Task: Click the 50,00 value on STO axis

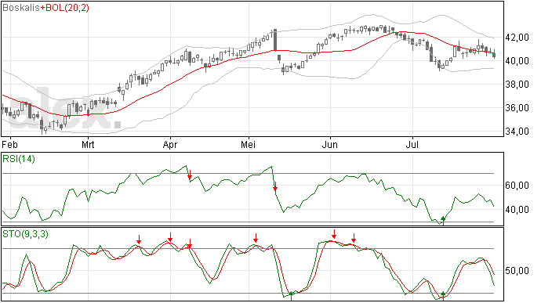Action: 517,271
